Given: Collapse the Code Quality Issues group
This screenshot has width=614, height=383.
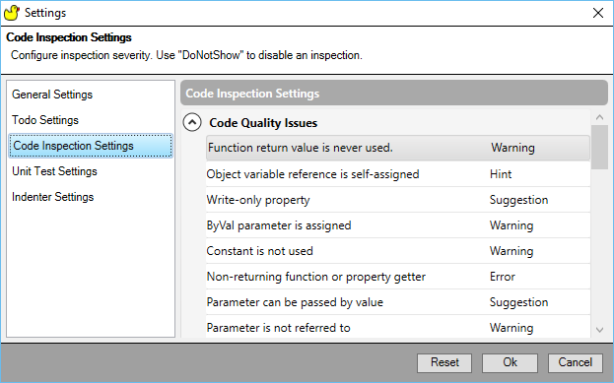Looking at the screenshot, I should pos(192,122).
